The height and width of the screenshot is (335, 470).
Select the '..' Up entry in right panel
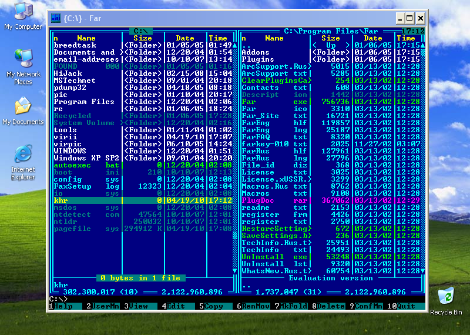[x=331, y=45]
